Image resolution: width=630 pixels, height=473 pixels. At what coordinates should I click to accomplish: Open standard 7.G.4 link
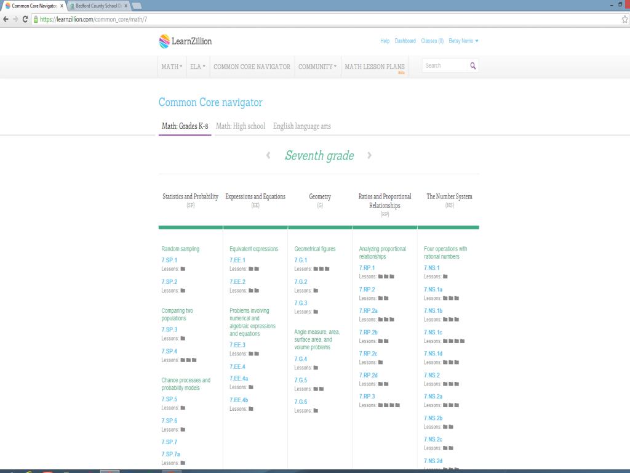point(300,359)
